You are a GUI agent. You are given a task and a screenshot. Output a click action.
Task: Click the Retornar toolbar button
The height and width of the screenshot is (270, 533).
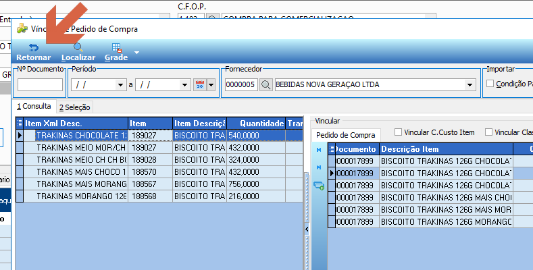tap(33, 52)
